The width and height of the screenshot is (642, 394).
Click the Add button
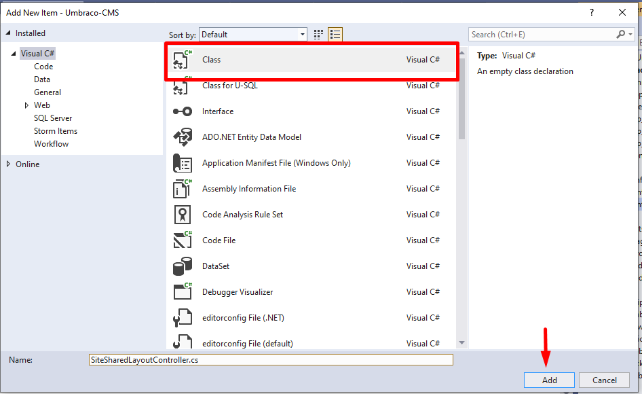coord(548,380)
